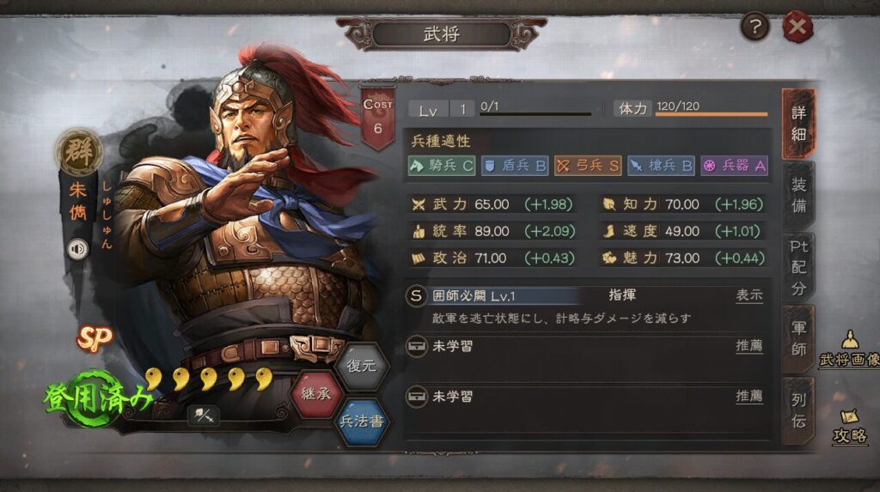Open 推薦 for the second unlearned skill
This screenshot has width=880, height=492.
tap(749, 396)
